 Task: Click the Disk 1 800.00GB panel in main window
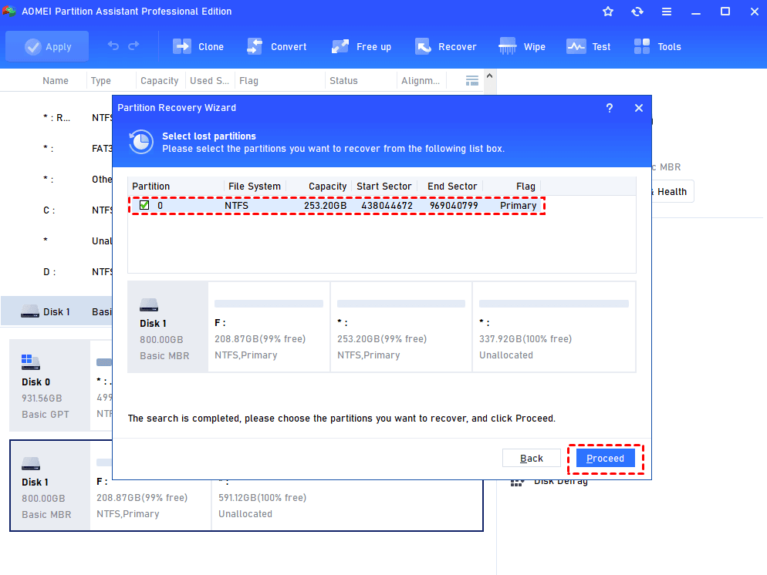point(50,486)
